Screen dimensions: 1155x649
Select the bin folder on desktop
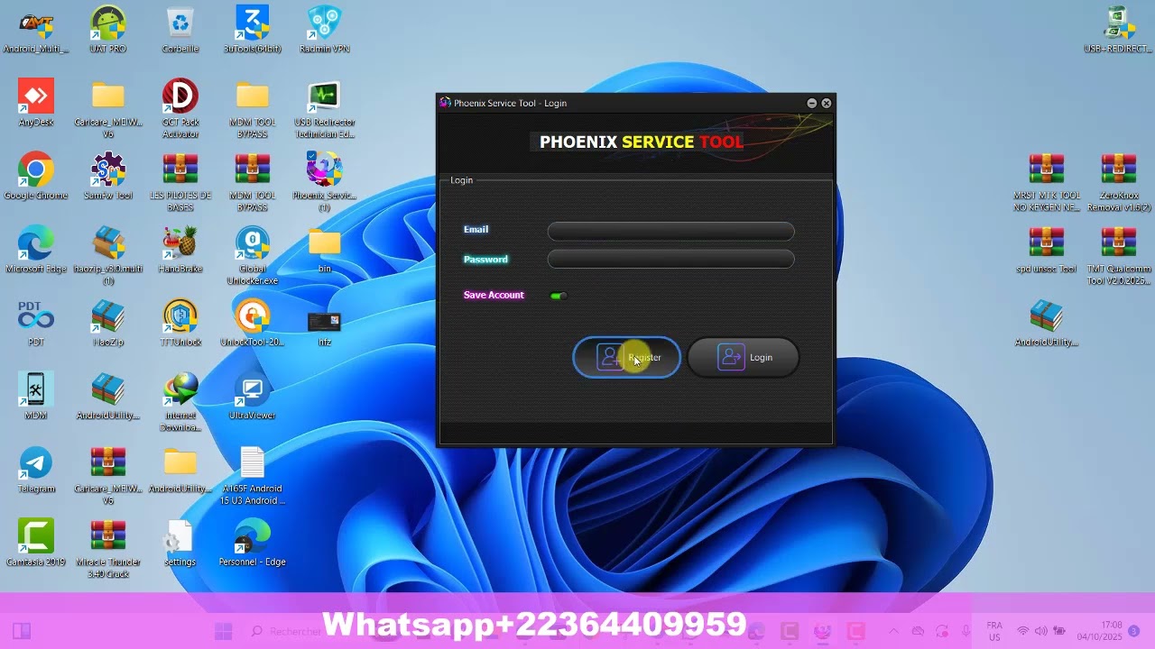tap(325, 250)
